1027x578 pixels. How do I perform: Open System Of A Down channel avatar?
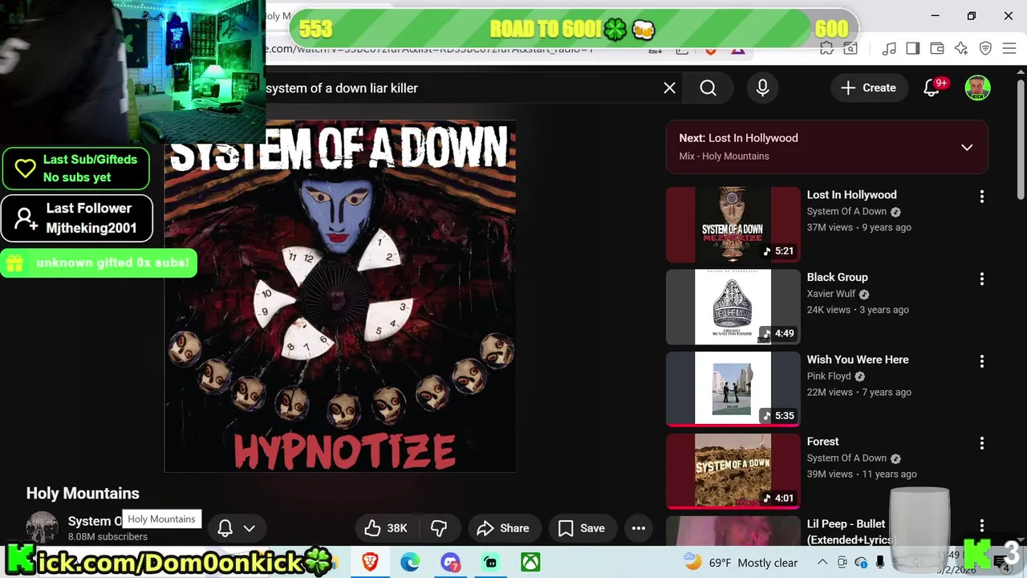(42, 527)
